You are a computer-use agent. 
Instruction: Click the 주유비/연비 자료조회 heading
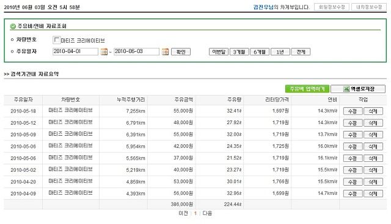pyautogui.click(x=42, y=26)
